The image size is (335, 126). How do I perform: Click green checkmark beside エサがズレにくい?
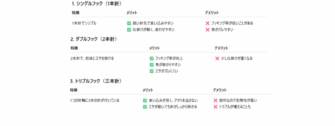point(152,71)
